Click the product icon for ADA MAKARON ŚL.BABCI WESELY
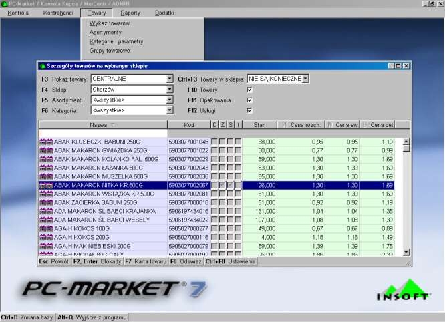Viewport: 445px width, 322px height. tap(46, 220)
